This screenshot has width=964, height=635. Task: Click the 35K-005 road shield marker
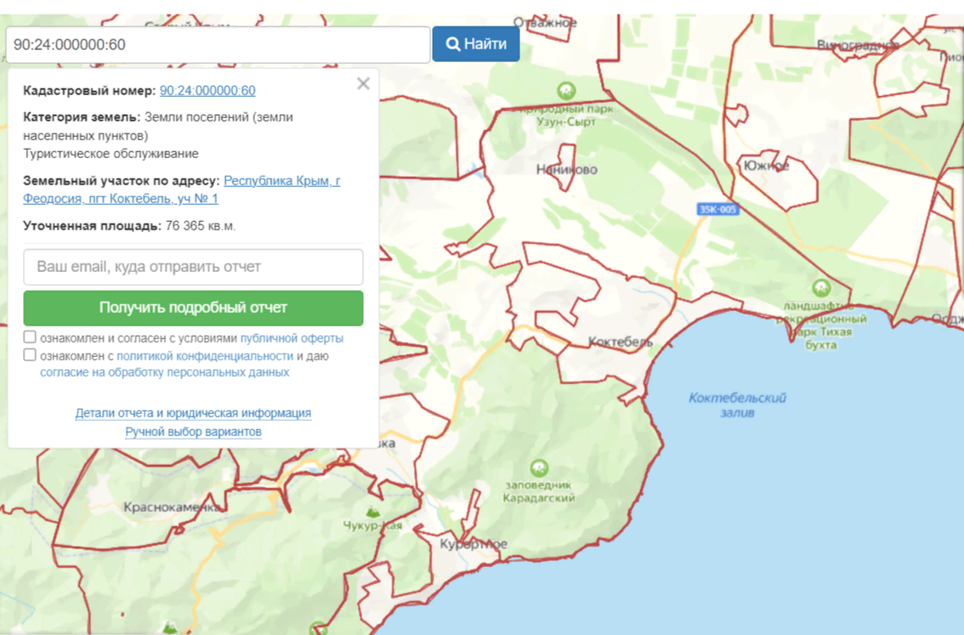point(717,209)
